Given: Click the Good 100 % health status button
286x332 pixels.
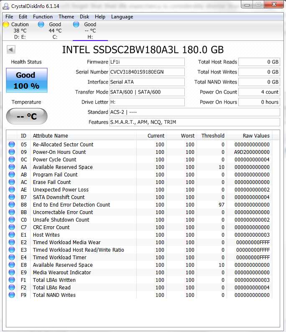Looking at the screenshot, I should point(27,80).
